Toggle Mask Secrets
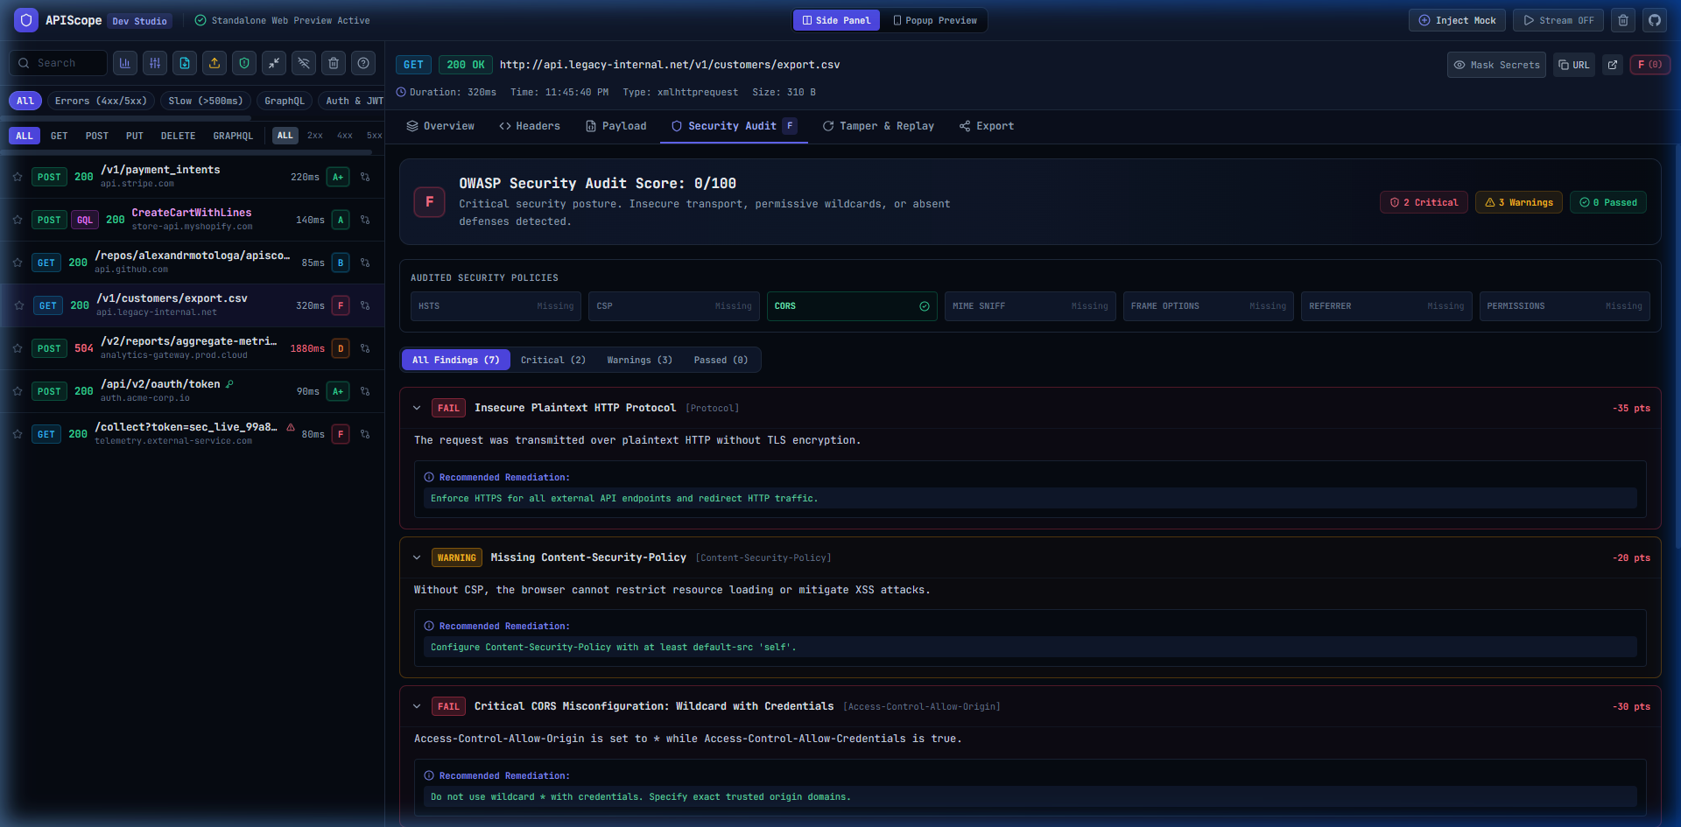This screenshot has height=827, width=1681. pos(1496,65)
